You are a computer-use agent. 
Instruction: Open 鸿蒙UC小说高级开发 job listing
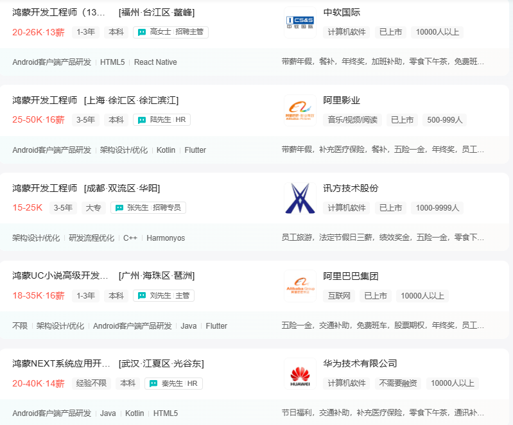point(60,276)
